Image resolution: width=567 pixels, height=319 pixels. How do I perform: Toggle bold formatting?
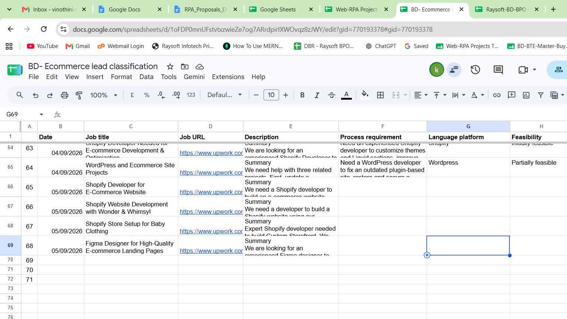(x=302, y=95)
